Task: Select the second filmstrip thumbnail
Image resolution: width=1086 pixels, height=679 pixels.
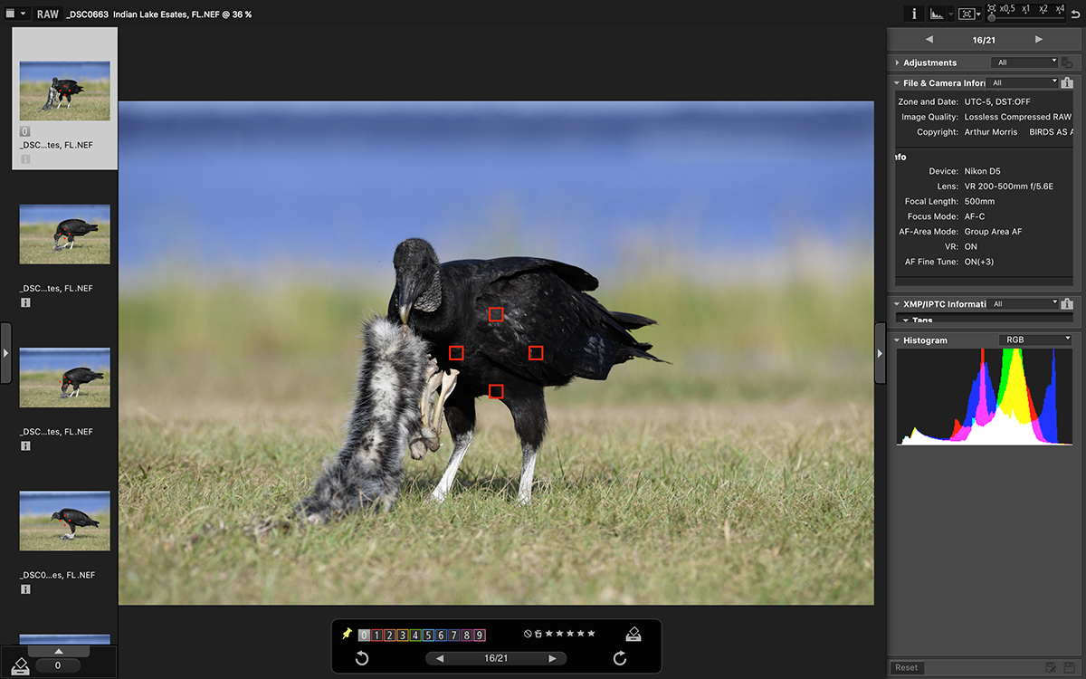Action: pos(65,234)
